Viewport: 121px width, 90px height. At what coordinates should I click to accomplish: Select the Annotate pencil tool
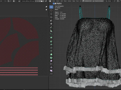point(51,27)
